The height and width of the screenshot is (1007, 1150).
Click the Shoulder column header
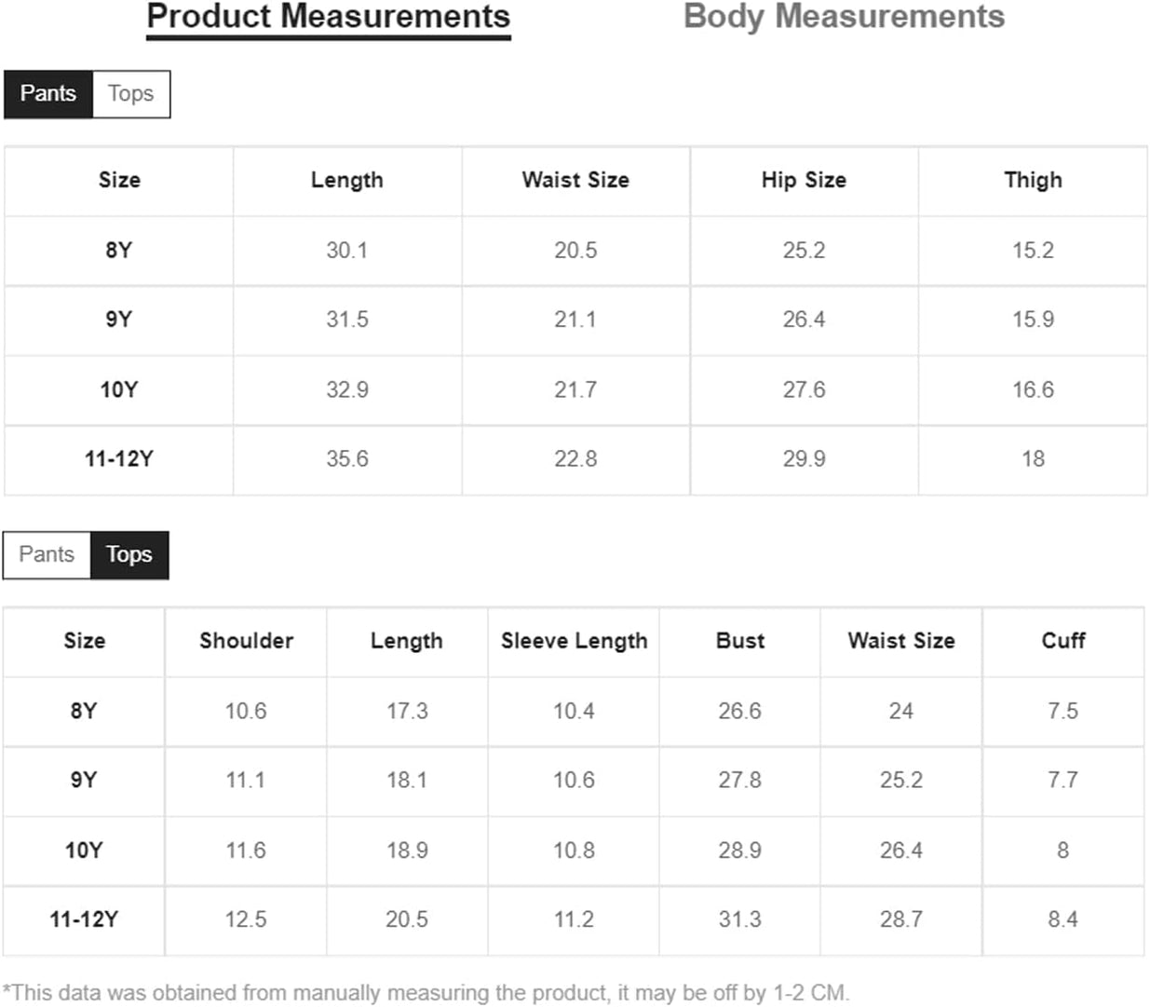tap(246, 641)
